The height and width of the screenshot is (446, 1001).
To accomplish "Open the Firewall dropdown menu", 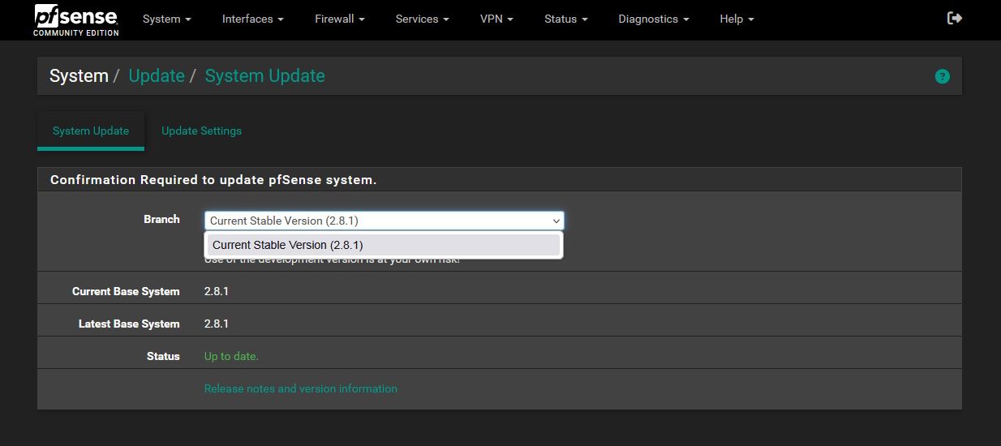I will pyautogui.click(x=339, y=19).
